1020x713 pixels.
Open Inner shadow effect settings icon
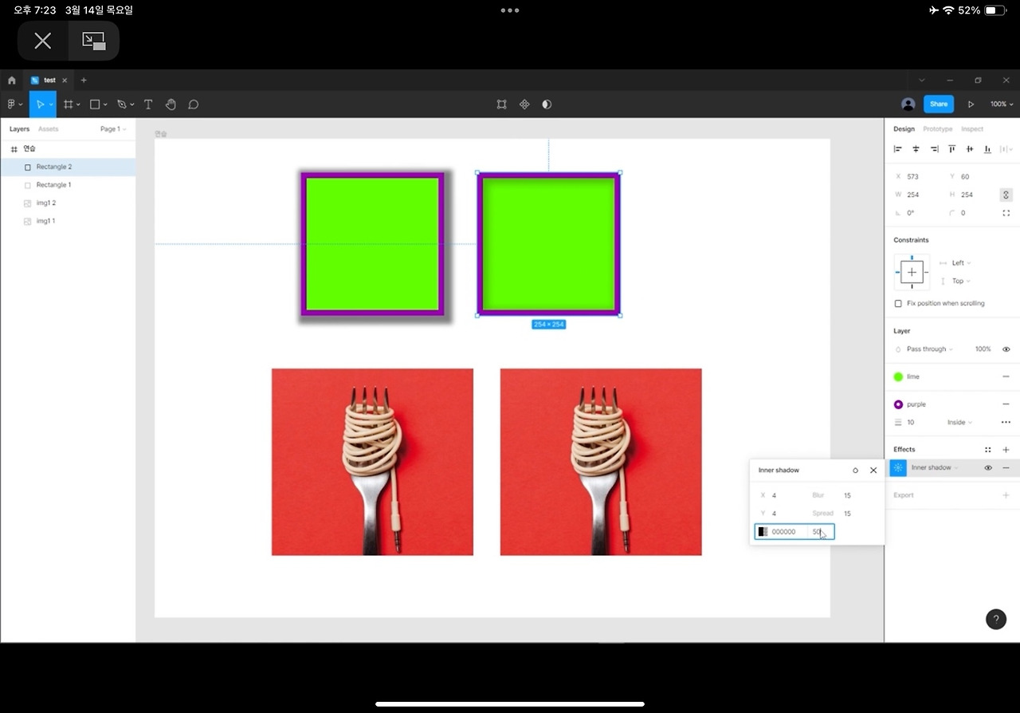pos(898,468)
